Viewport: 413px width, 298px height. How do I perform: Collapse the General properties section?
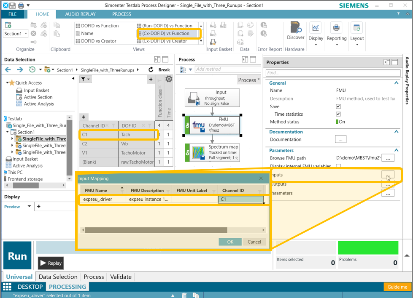[396, 83]
